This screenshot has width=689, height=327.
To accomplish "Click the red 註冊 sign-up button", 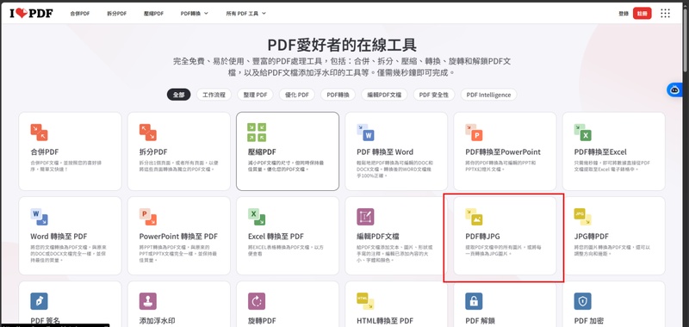I will [642, 14].
